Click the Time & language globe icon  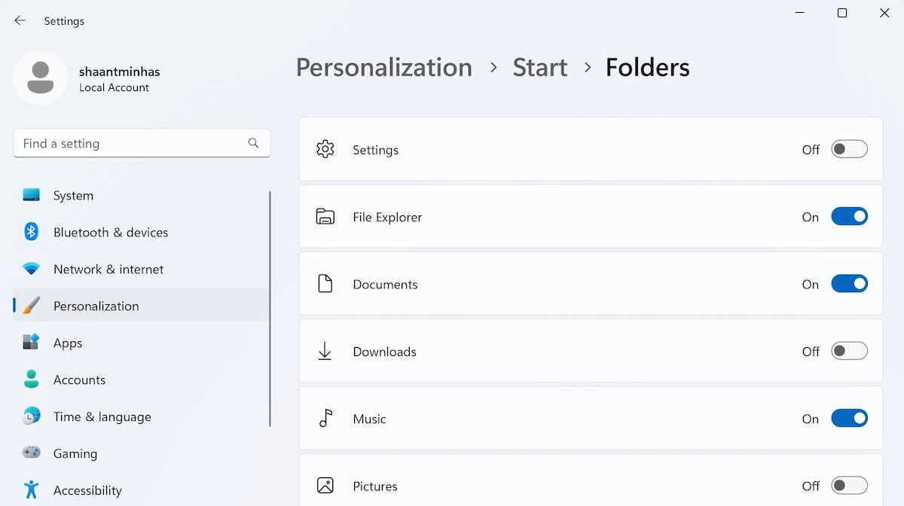click(31, 416)
